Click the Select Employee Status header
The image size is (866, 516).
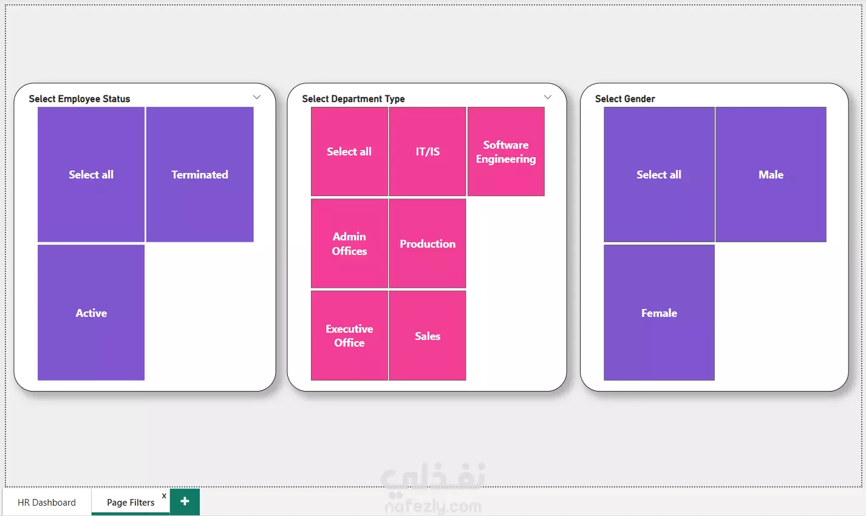[80, 98]
